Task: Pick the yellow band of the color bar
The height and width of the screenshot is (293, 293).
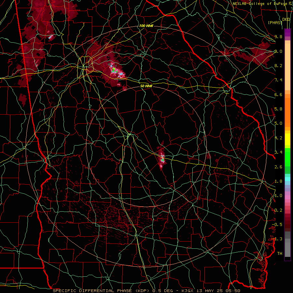Action: pyautogui.click(x=287, y=139)
